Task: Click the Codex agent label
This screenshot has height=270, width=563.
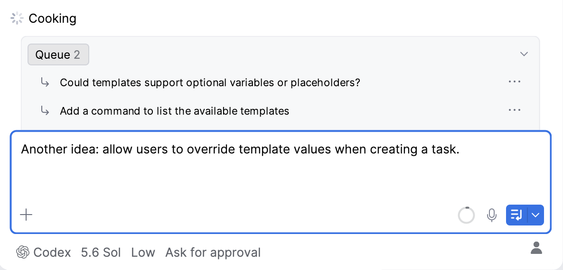Action: click(x=52, y=252)
